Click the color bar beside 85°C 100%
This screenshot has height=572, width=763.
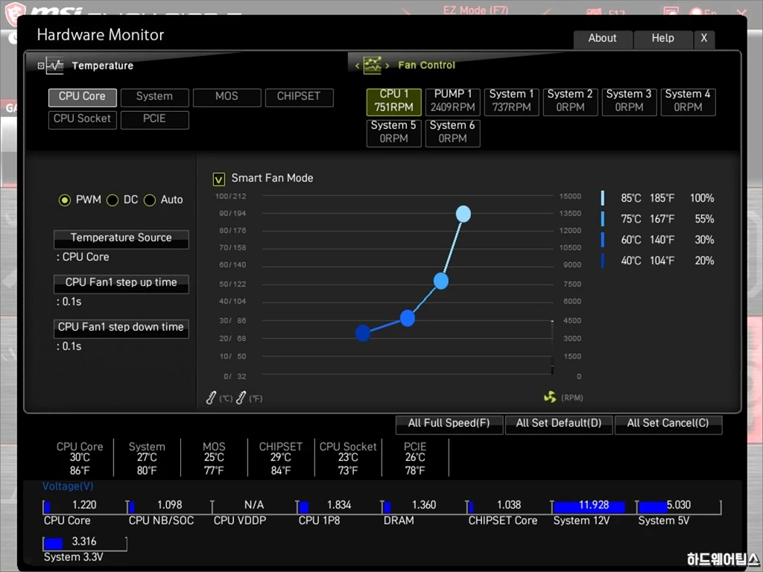pos(603,198)
